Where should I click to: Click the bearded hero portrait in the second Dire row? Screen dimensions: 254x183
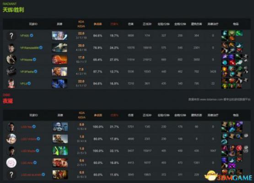point(60,139)
